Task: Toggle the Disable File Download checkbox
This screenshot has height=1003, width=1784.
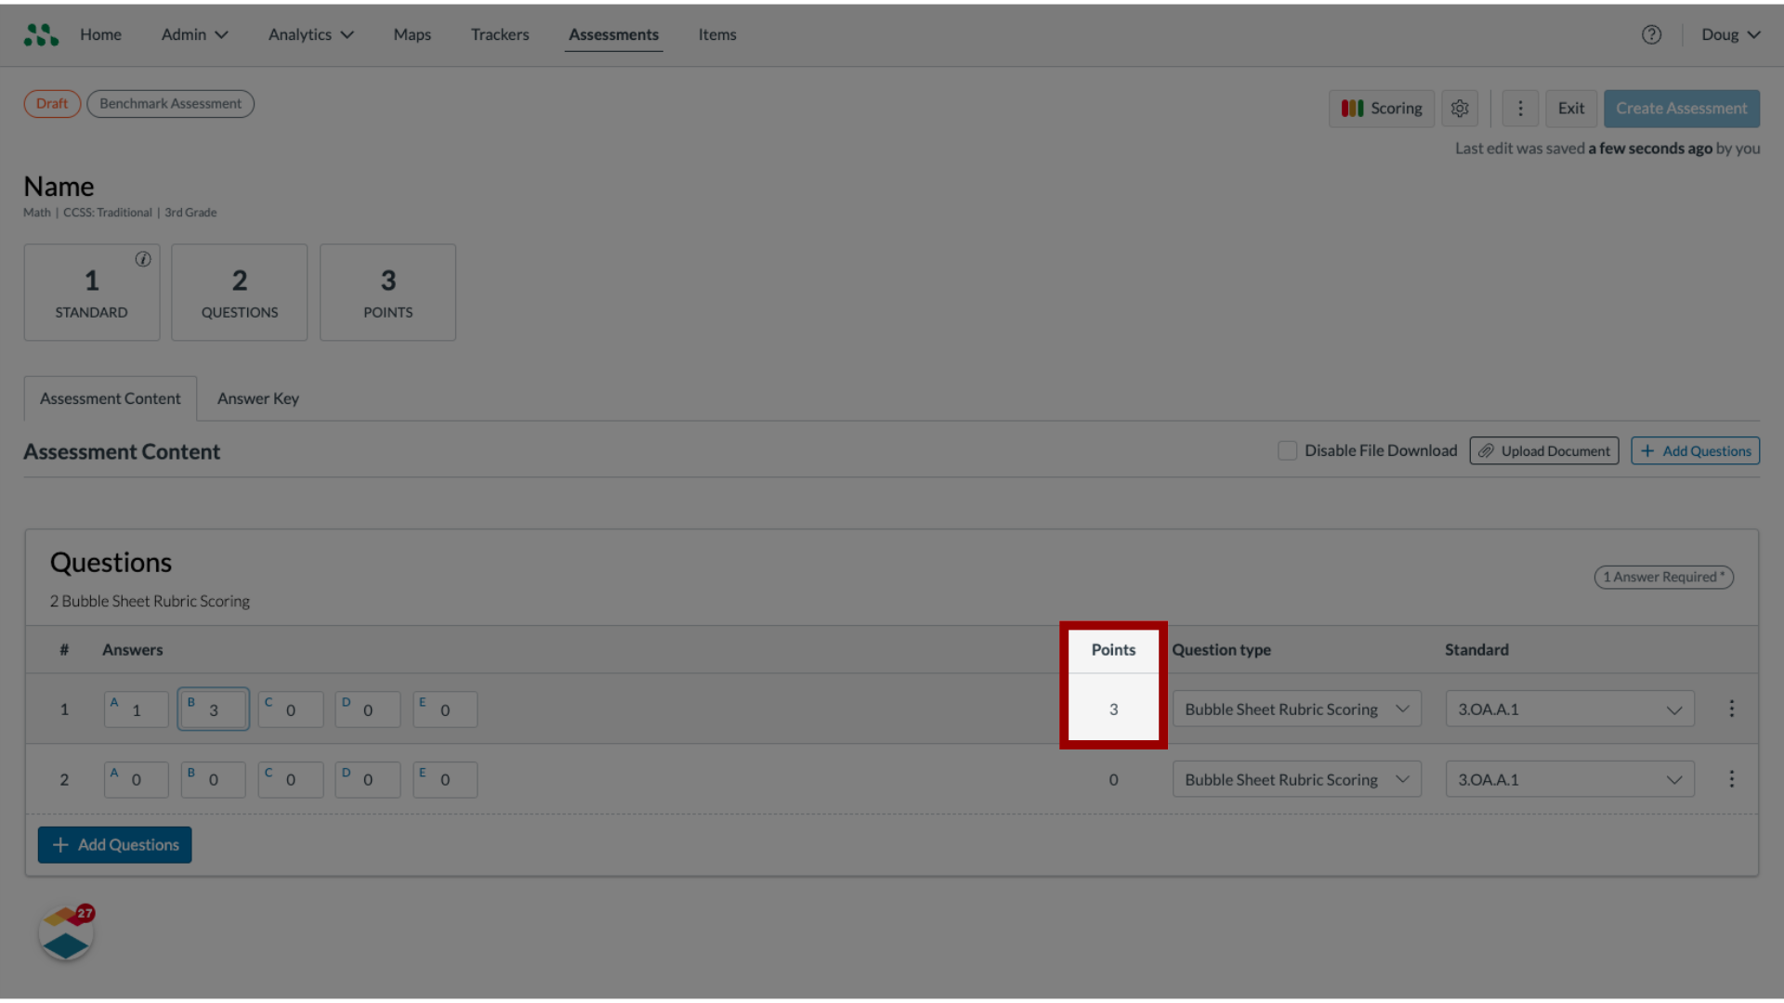Action: [x=1287, y=450]
